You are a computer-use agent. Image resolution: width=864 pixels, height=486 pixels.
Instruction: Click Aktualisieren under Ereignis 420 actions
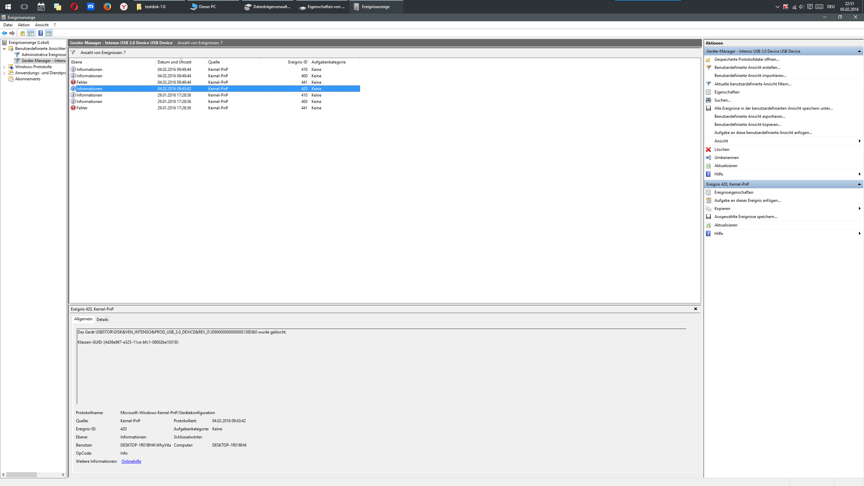[x=726, y=225]
